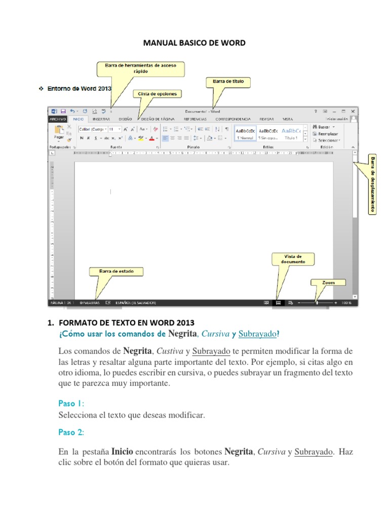Switch to the INSERTAR tab
The image size is (389, 519).
[101, 119]
